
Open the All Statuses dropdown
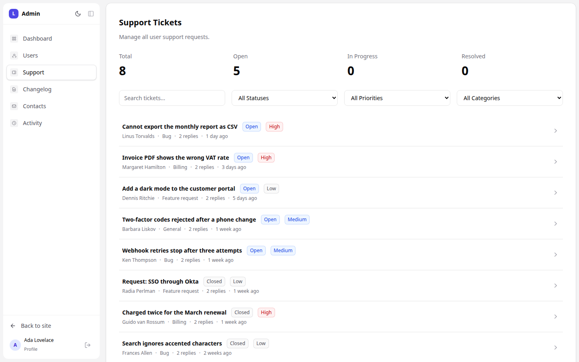[285, 98]
